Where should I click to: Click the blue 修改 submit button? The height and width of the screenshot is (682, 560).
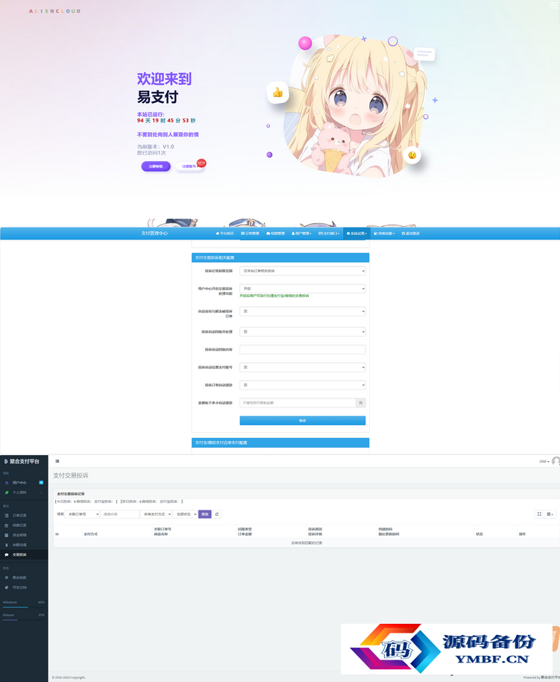pyautogui.click(x=303, y=421)
